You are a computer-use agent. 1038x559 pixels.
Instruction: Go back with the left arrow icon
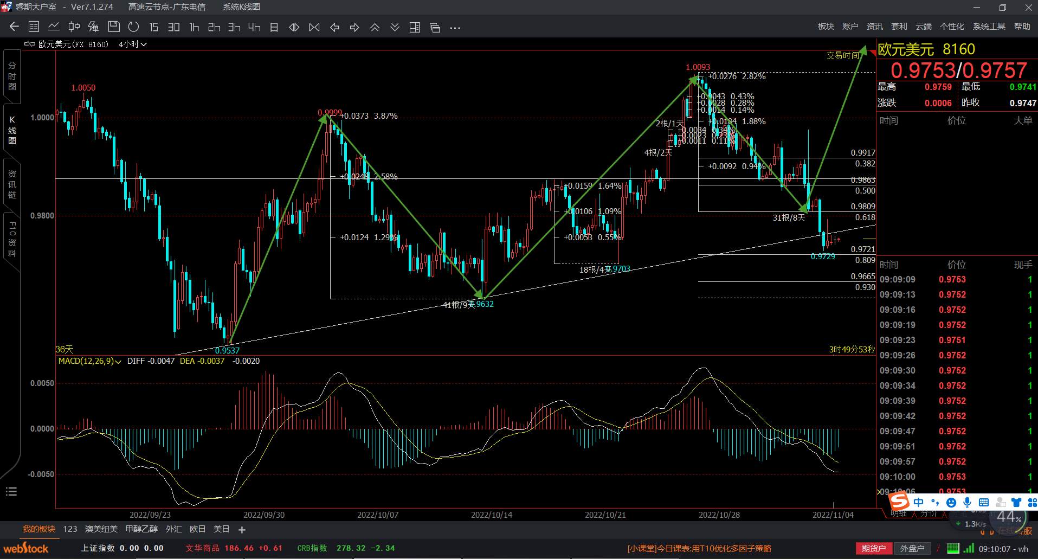[x=15, y=27]
